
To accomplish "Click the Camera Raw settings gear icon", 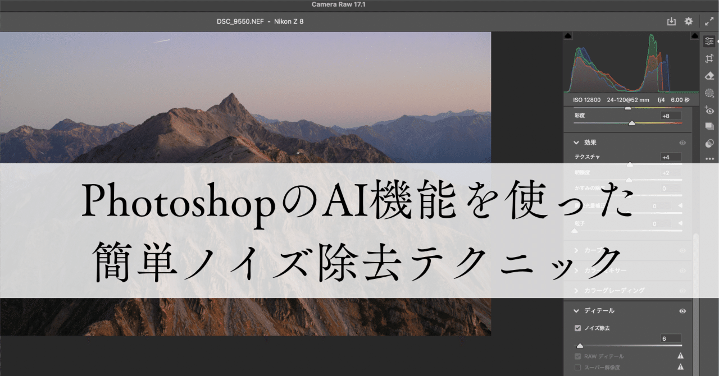I will coord(688,21).
